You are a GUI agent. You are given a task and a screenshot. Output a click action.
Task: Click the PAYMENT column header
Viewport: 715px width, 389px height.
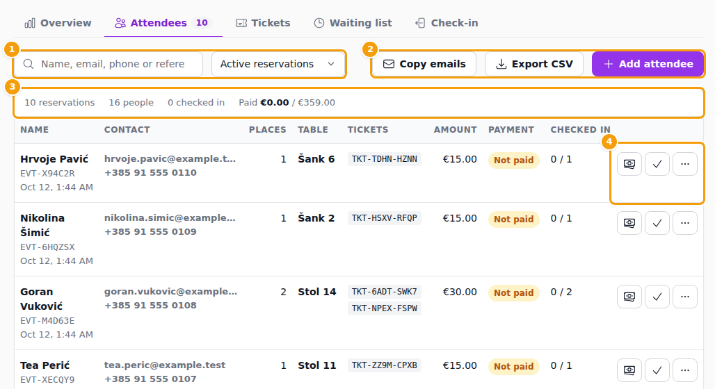tap(511, 130)
